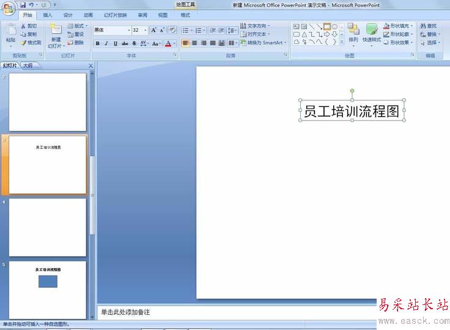
Task: Click the notes area 单击此处添加备注
Action: click(125, 312)
